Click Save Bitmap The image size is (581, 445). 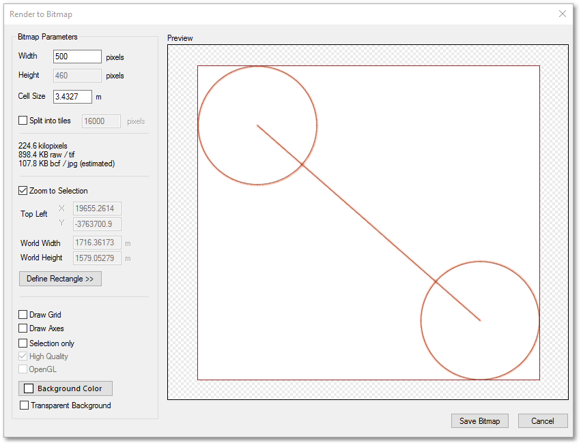pyautogui.click(x=479, y=421)
